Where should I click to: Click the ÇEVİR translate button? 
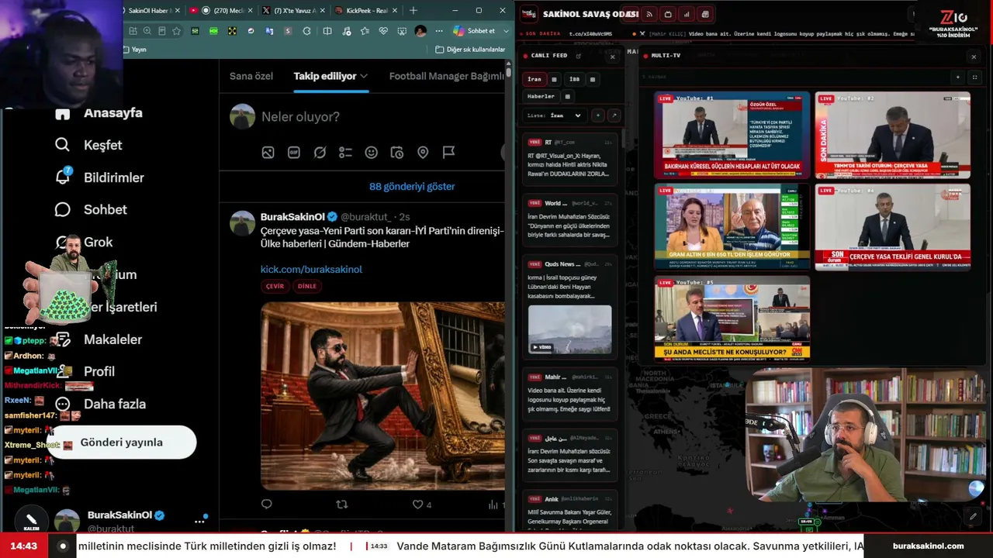click(275, 286)
